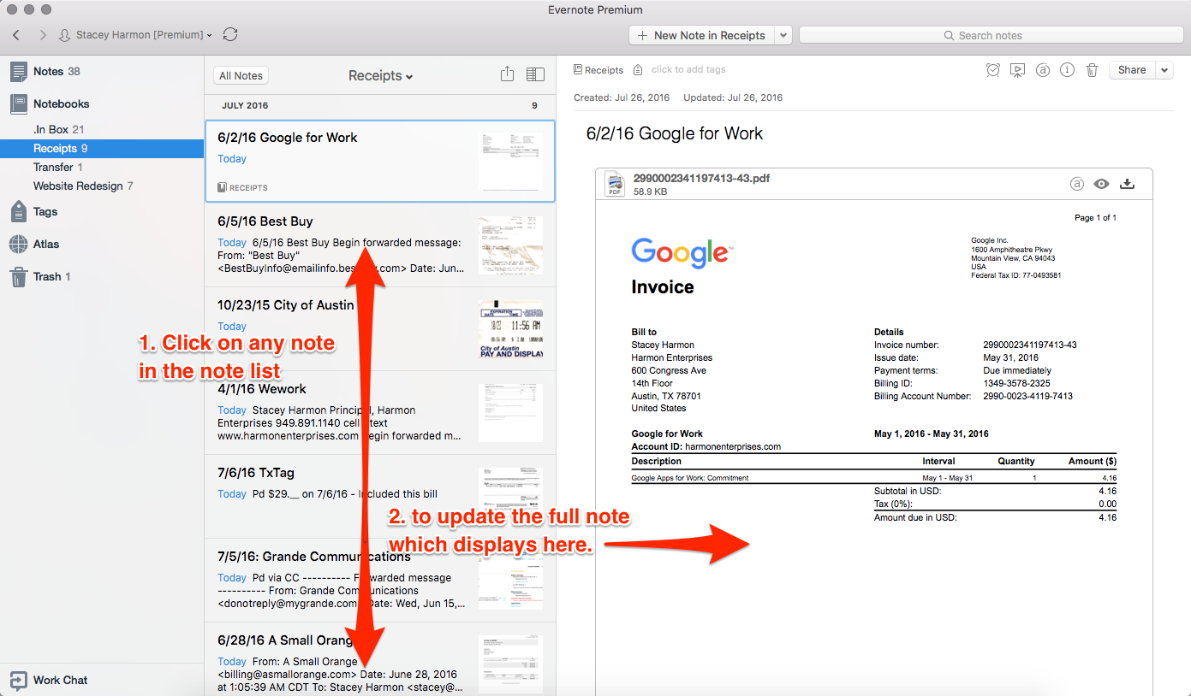Go forward with the right arrow
Image resolution: width=1191 pixels, height=696 pixels.
(x=43, y=35)
